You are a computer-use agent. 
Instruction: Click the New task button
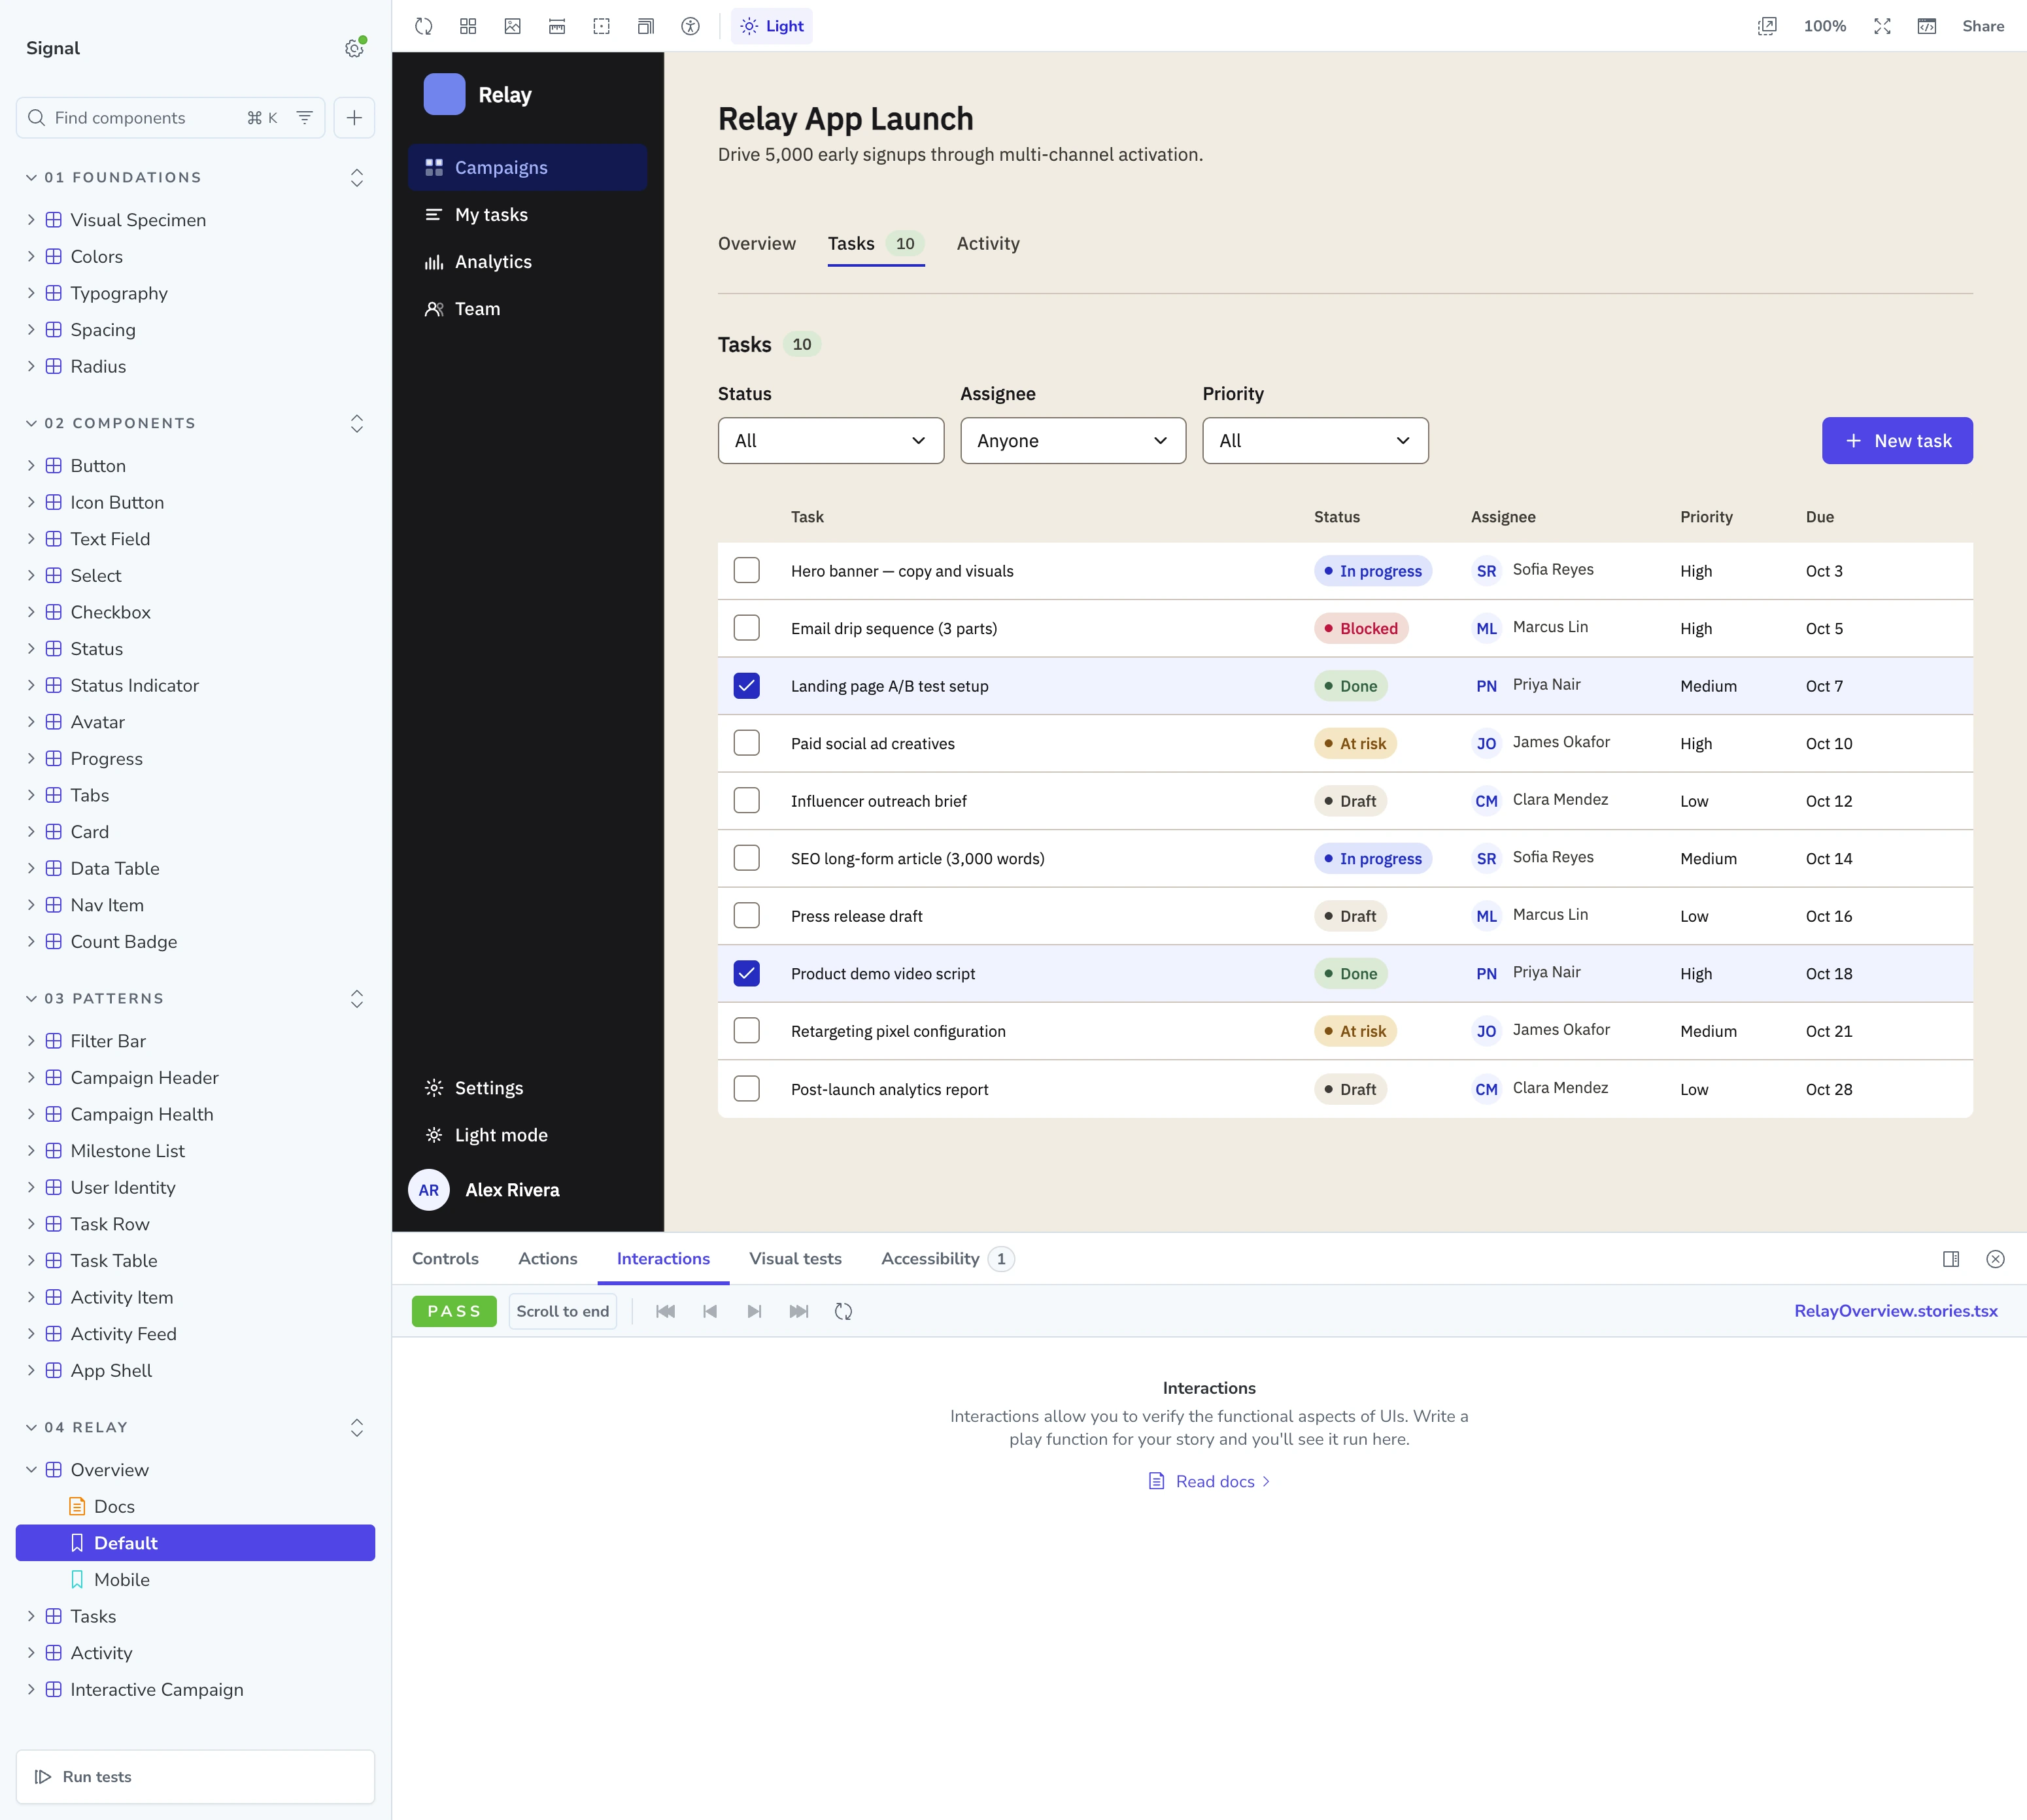pos(1897,440)
